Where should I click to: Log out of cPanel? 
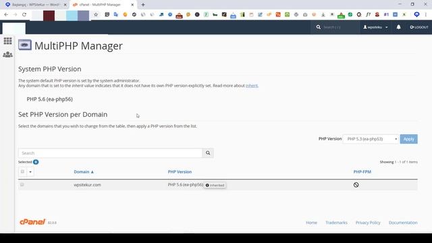tap(419, 27)
